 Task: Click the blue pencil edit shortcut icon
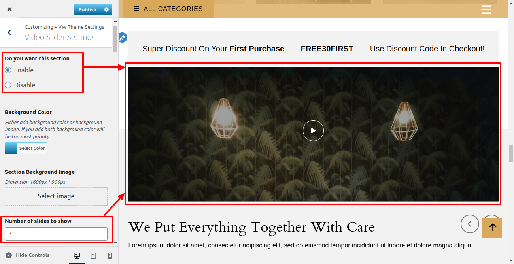[x=123, y=38]
